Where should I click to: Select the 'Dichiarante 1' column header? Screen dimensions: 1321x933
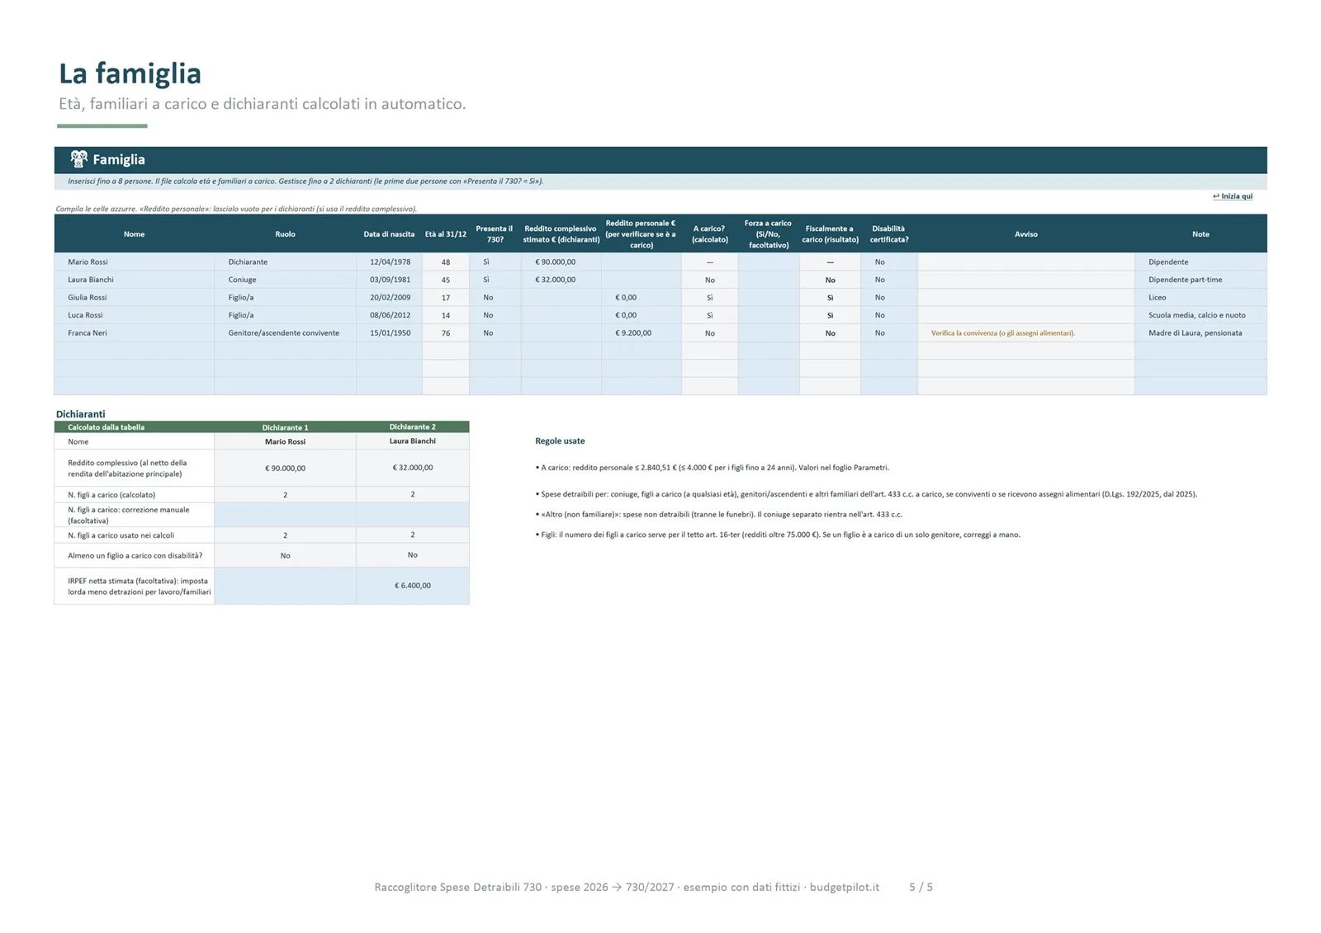pyautogui.click(x=286, y=427)
